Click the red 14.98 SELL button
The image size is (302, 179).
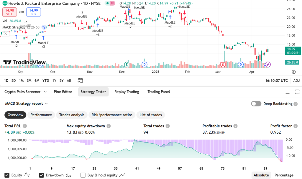[9, 12]
